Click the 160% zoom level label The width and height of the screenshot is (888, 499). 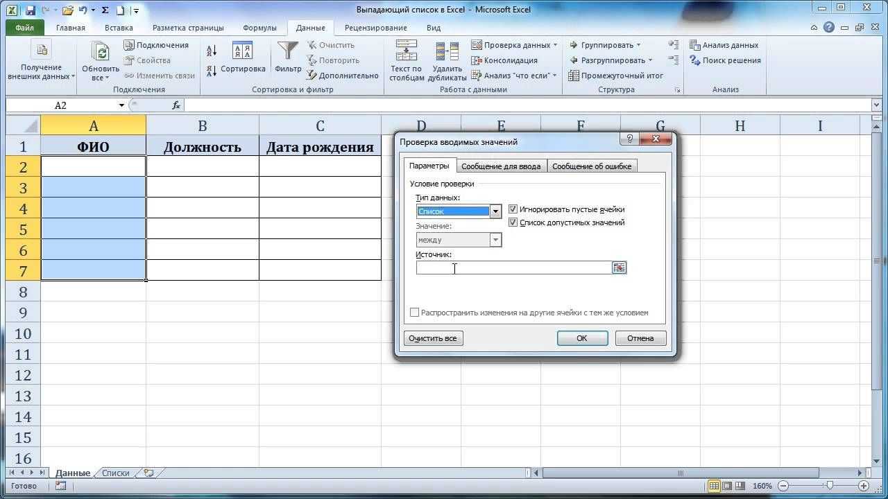click(x=762, y=486)
